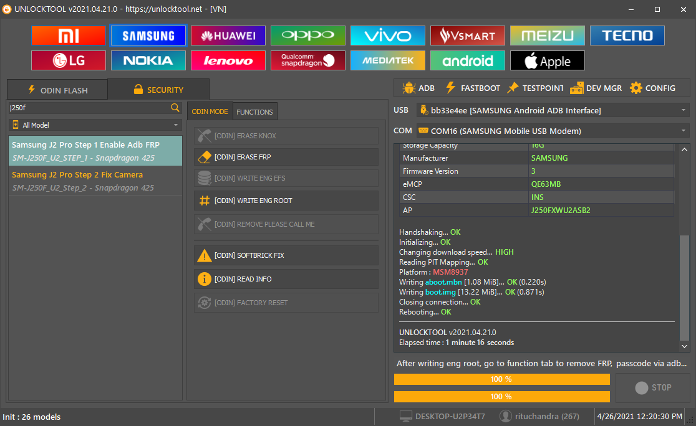Click the [ODIN] SOFTBRICK FIX button

pyautogui.click(x=286, y=255)
